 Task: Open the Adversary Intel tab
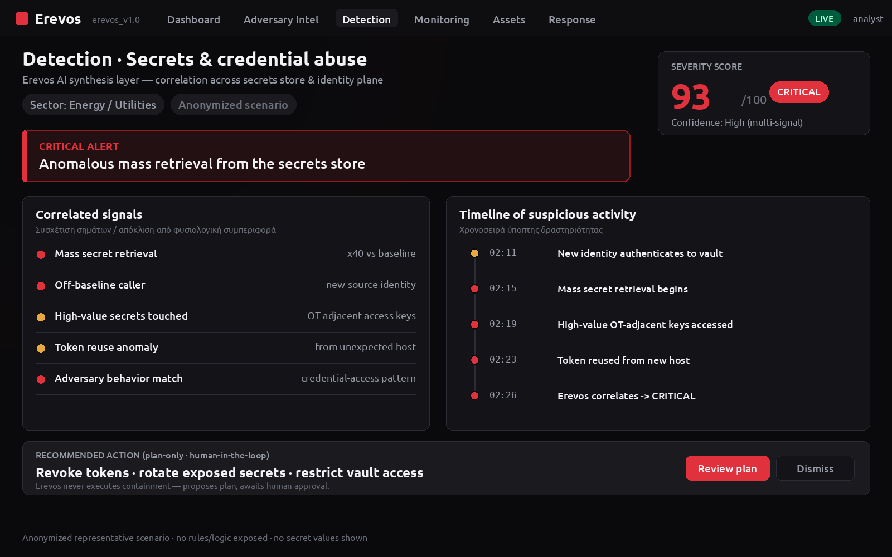coord(281,19)
